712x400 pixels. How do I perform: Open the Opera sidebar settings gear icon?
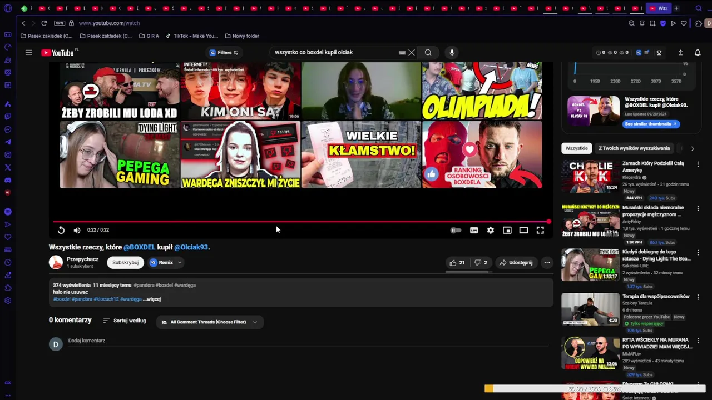8,301
